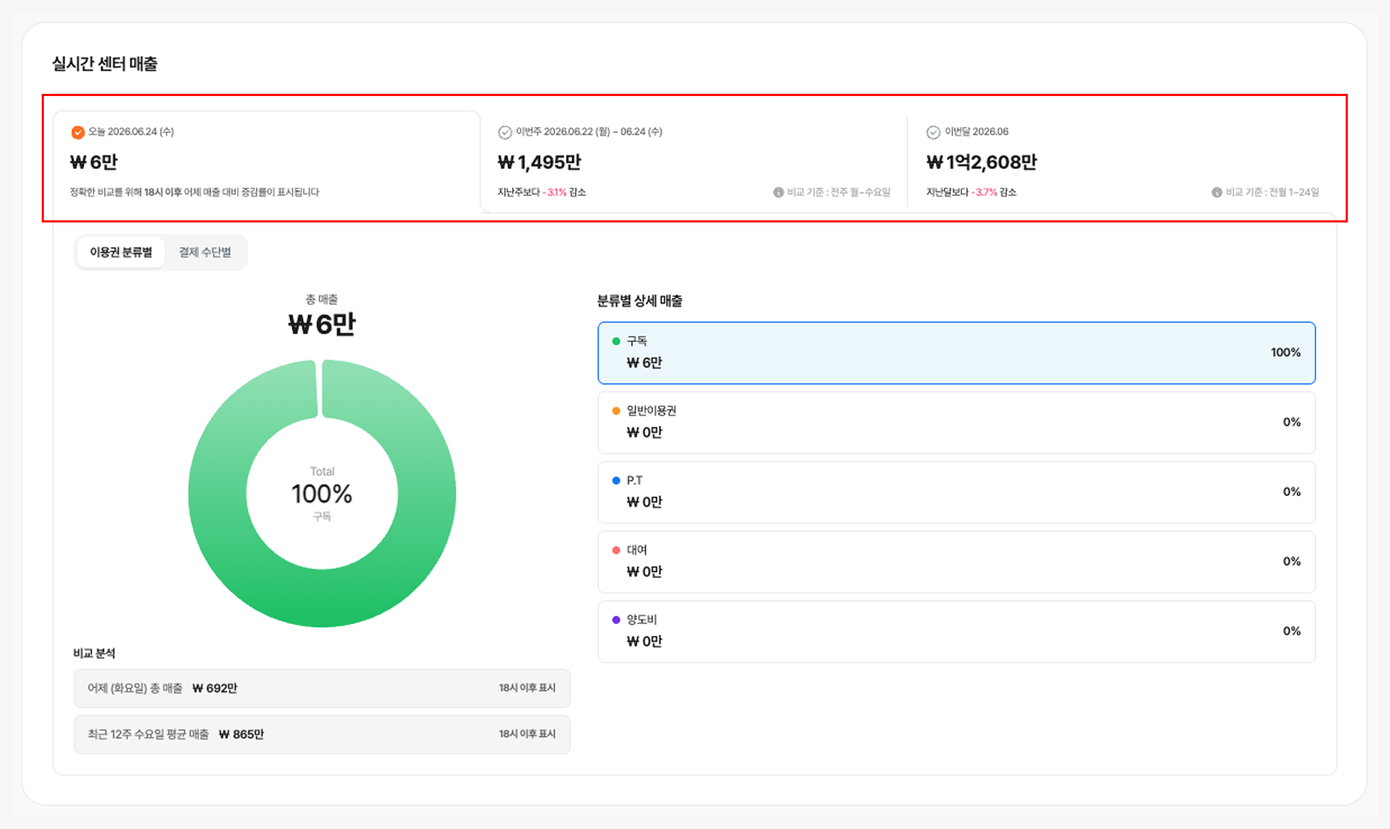The width and height of the screenshot is (1390, 829).
Task: Click the purple 양도비 color dot
Action: click(616, 620)
